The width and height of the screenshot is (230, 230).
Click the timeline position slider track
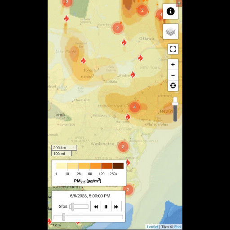(x=88, y=217)
